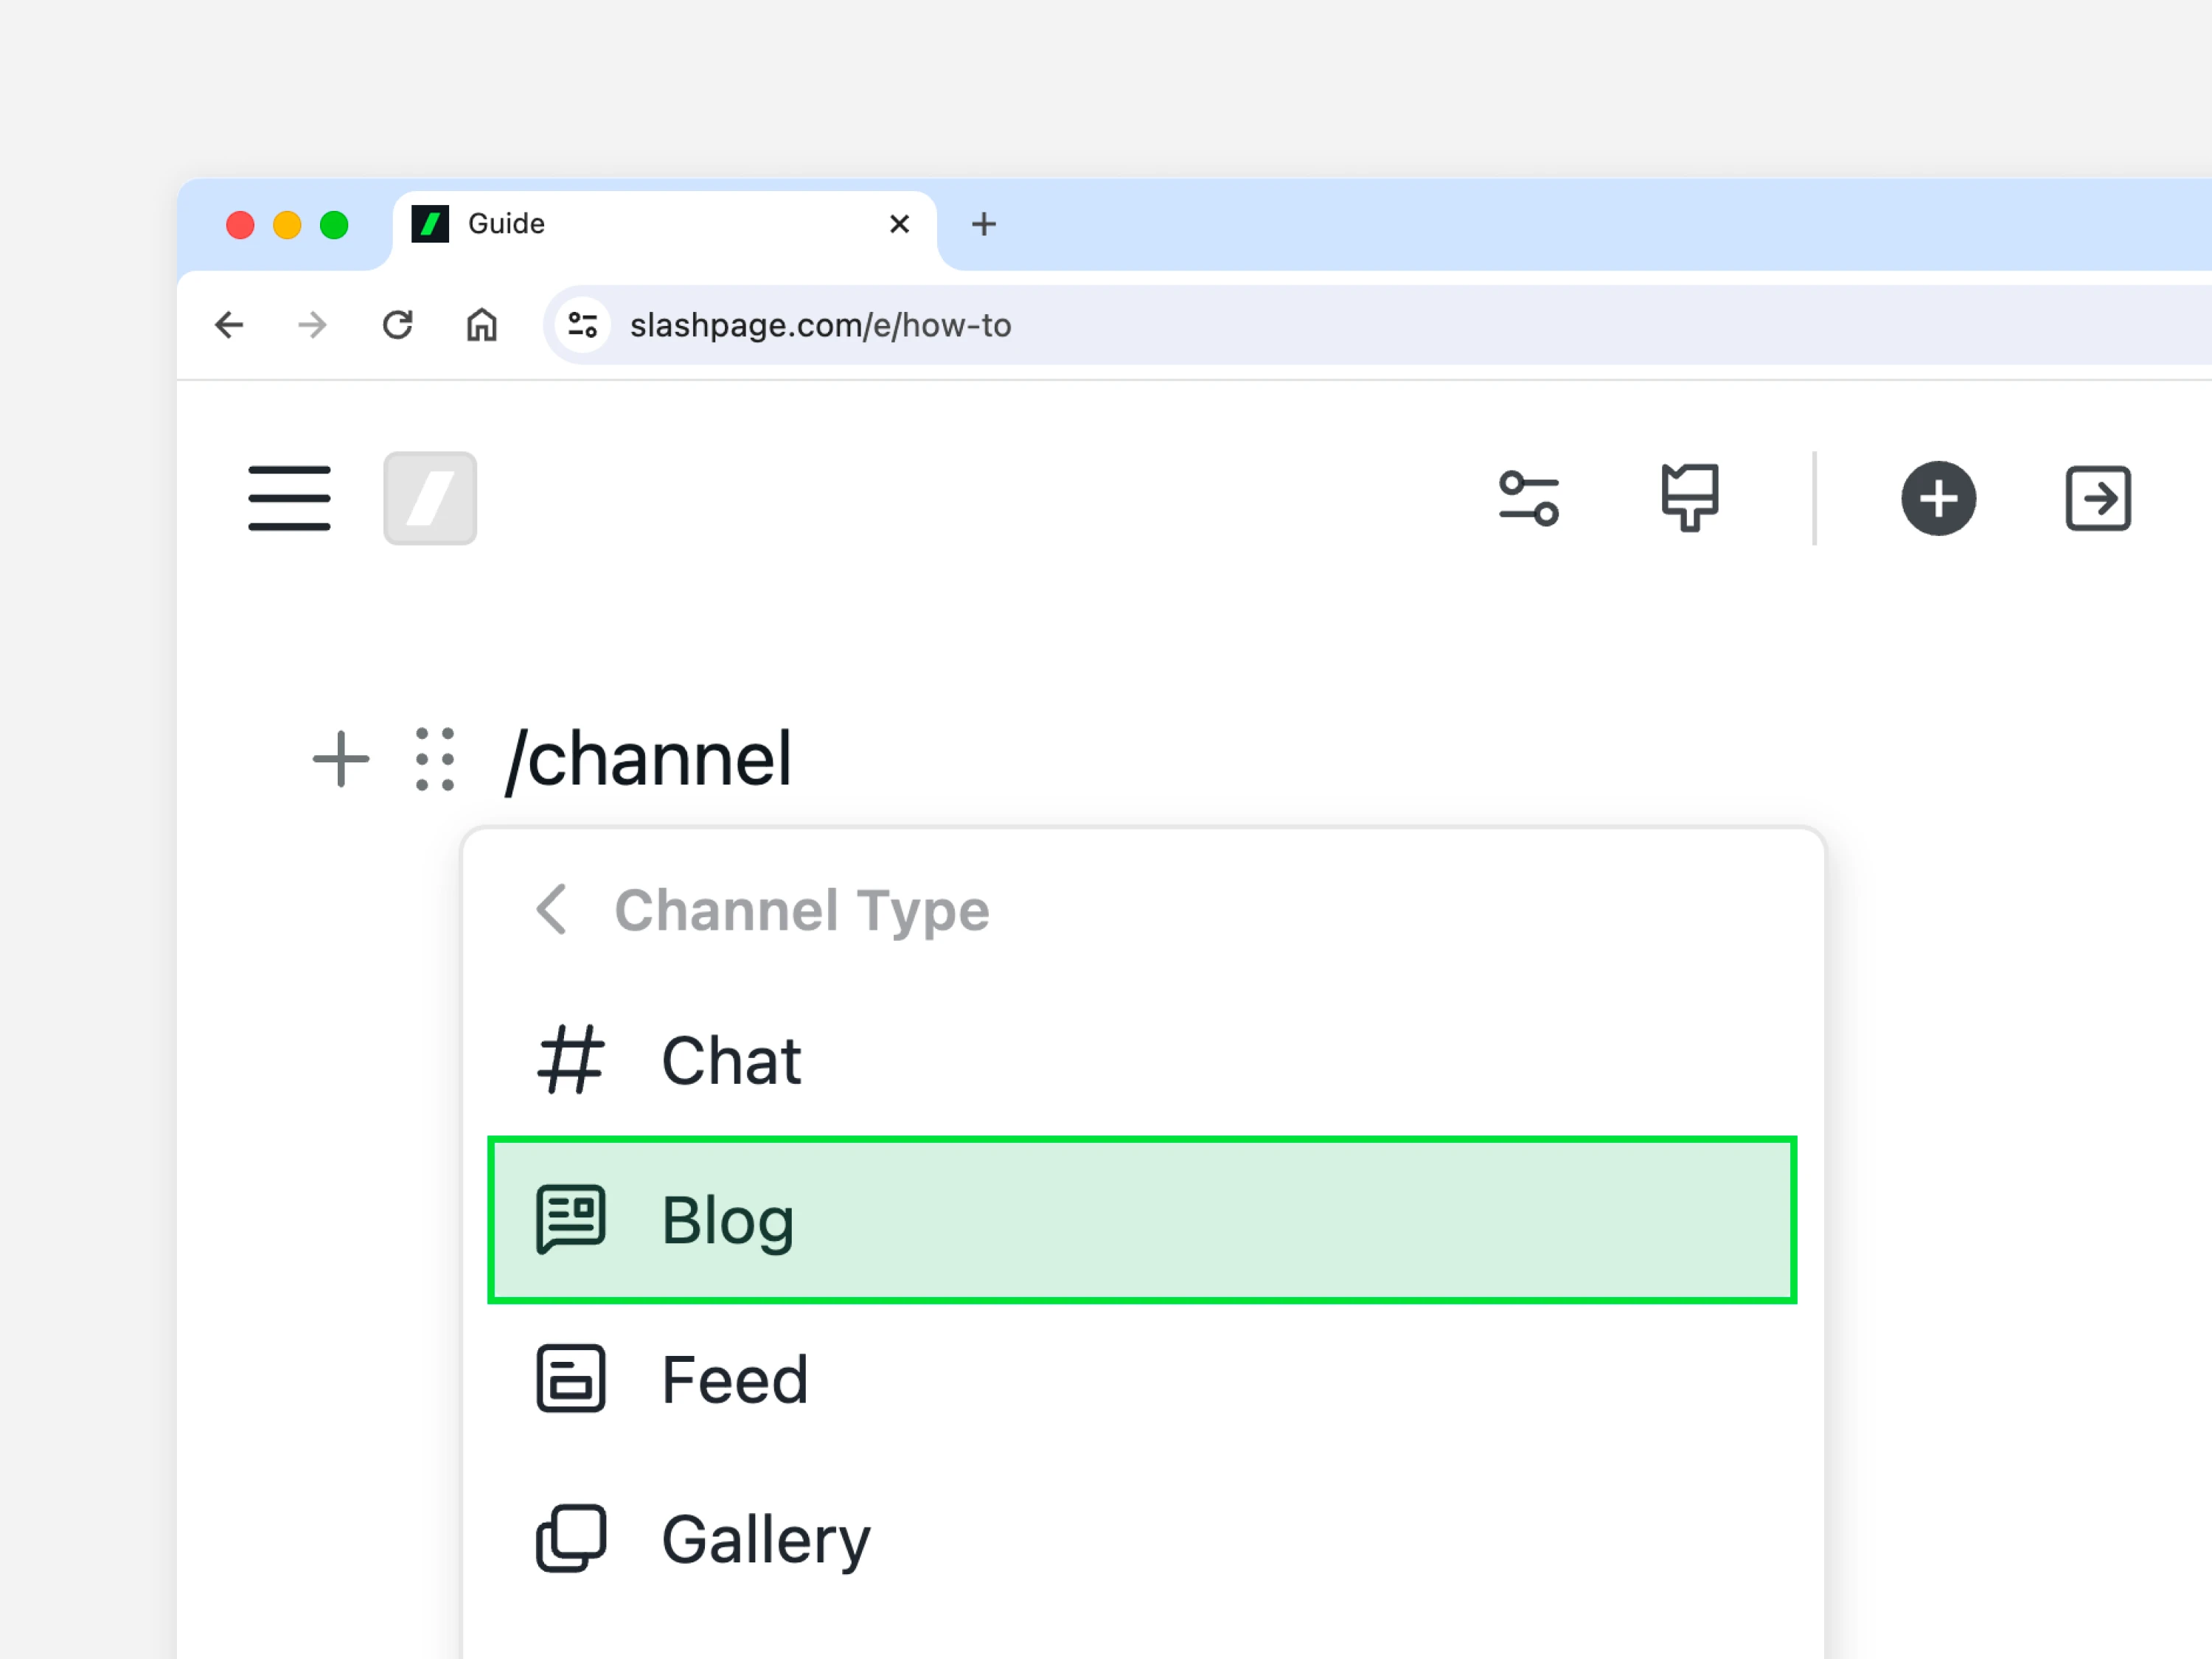2212x1659 pixels.
Task: Close the Guide tab
Action: (x=899, y=224)
